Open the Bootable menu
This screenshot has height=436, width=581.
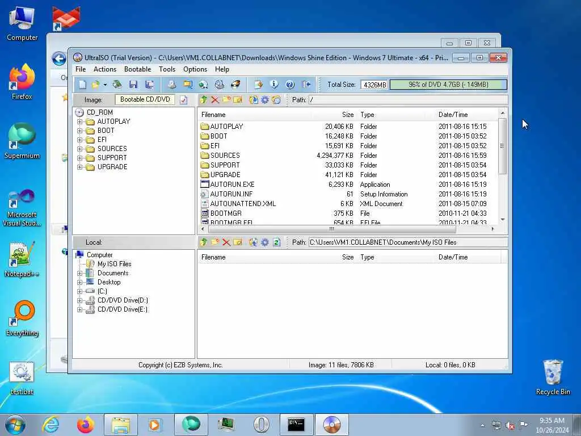(x=137, y=69)
